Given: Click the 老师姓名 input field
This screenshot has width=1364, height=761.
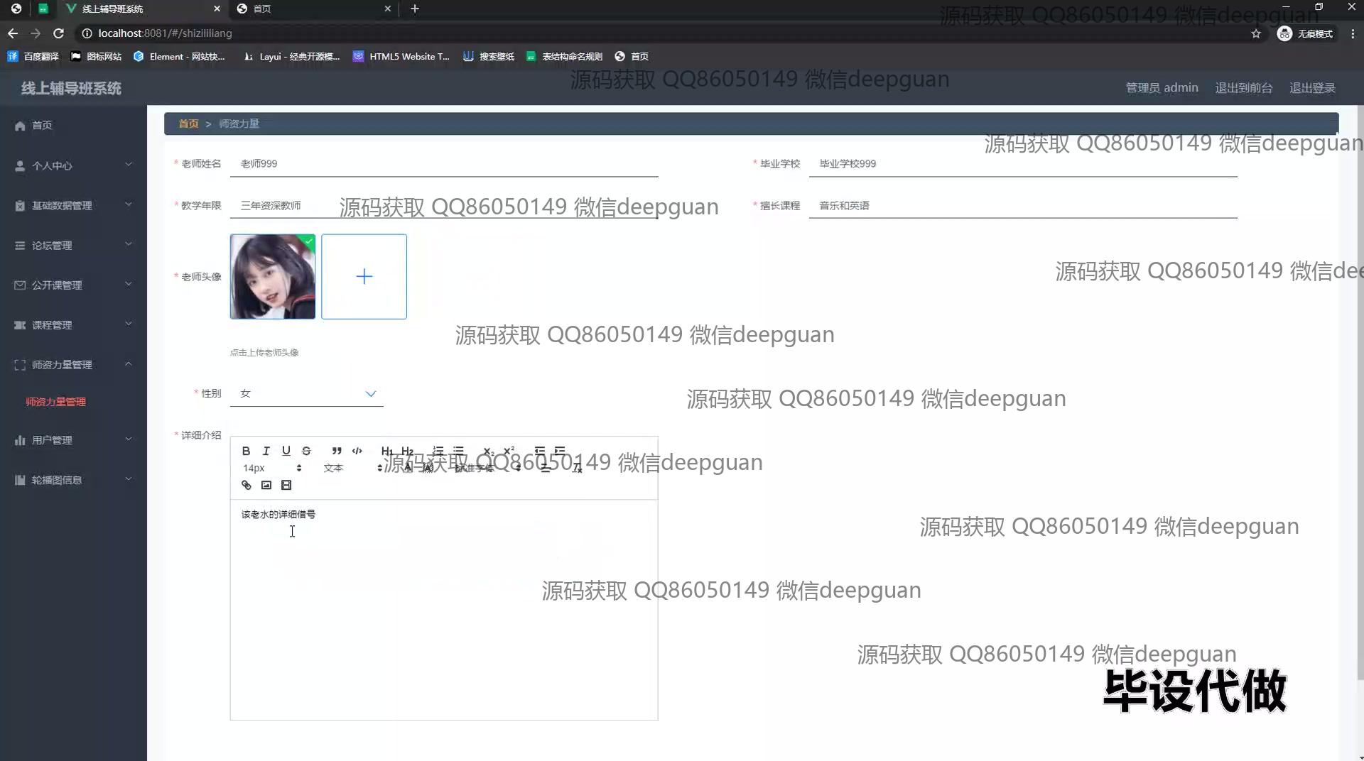Looking at the screenshot, I should point(444,164).
